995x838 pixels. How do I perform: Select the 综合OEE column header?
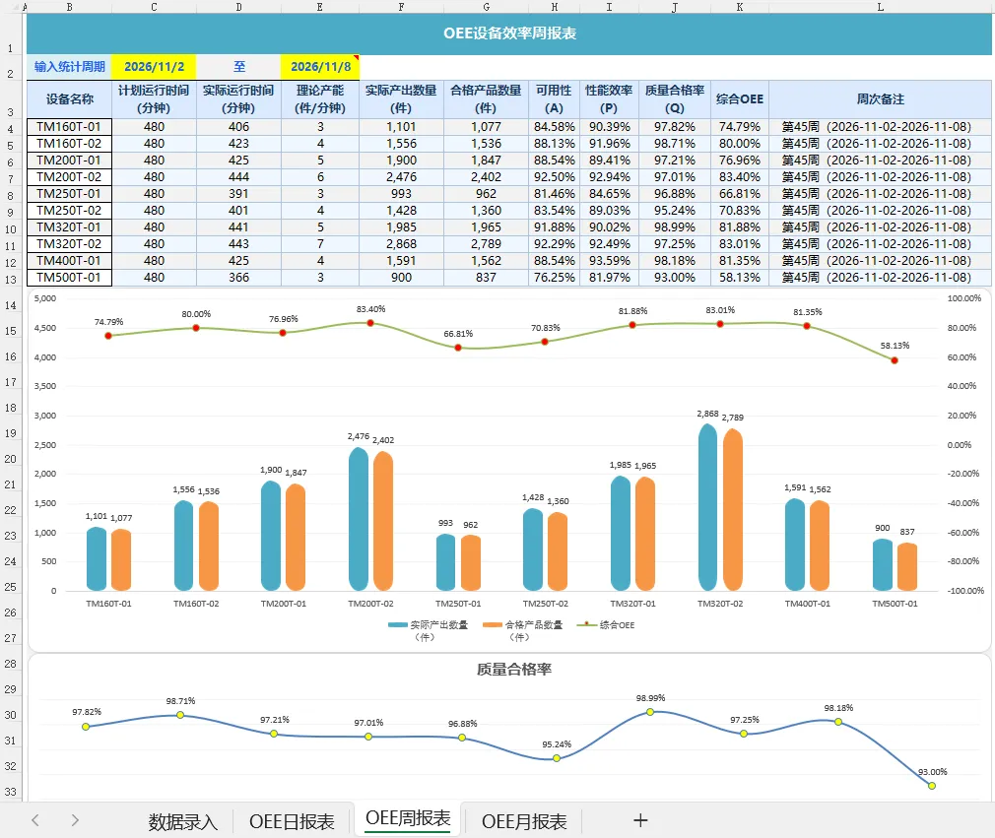click(x=739, y=98)
